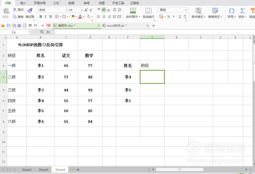Screen dimensions: 255x174
Task: Open number format dropdown (常规)
Action: pyautogui.click(x=186, y=10)
